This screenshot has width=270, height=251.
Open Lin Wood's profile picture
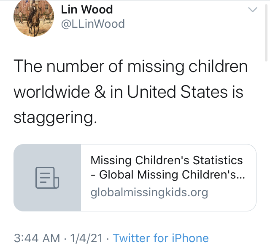[34, 18]
